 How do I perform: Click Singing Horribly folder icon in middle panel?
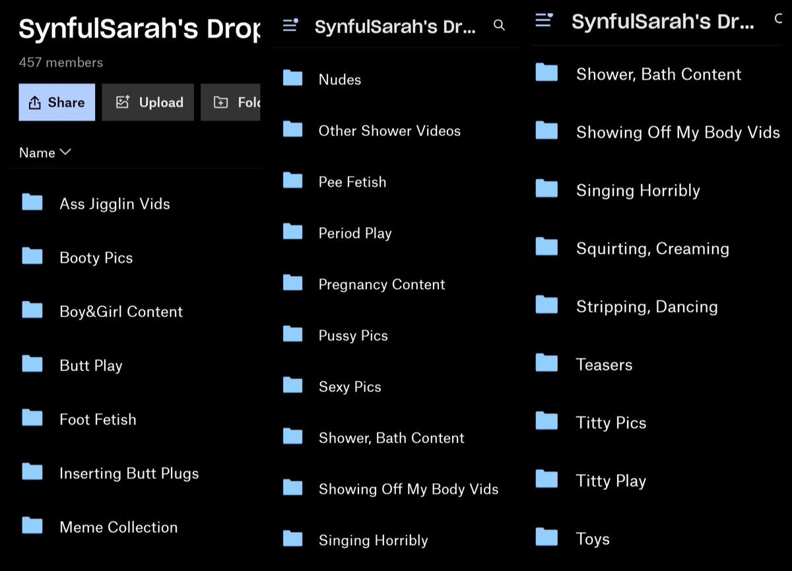click(292, 539)
